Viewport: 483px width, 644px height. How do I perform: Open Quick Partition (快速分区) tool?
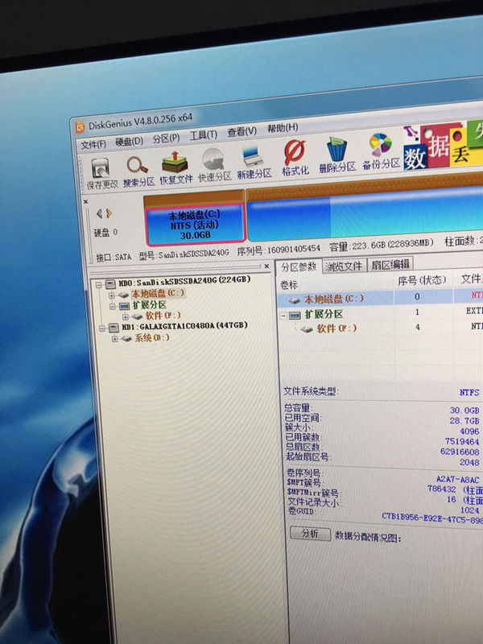click(x=214, y=165)
